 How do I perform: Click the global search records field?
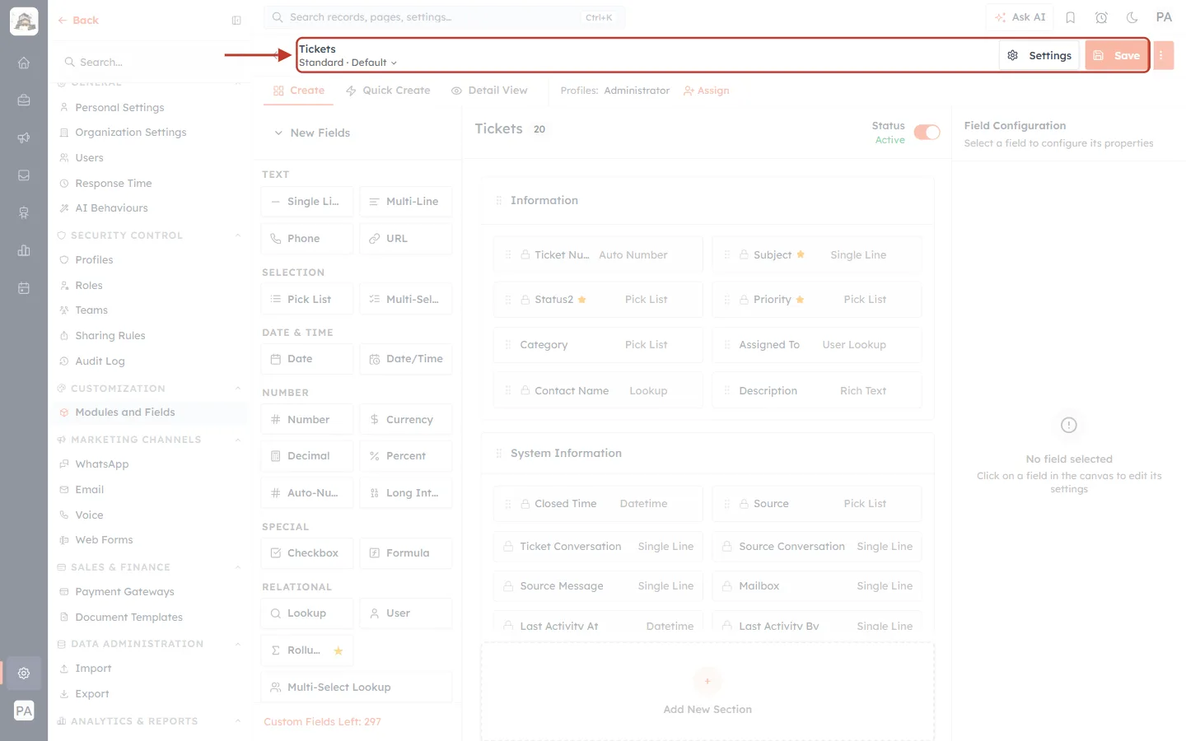click(x=444, y=17)
